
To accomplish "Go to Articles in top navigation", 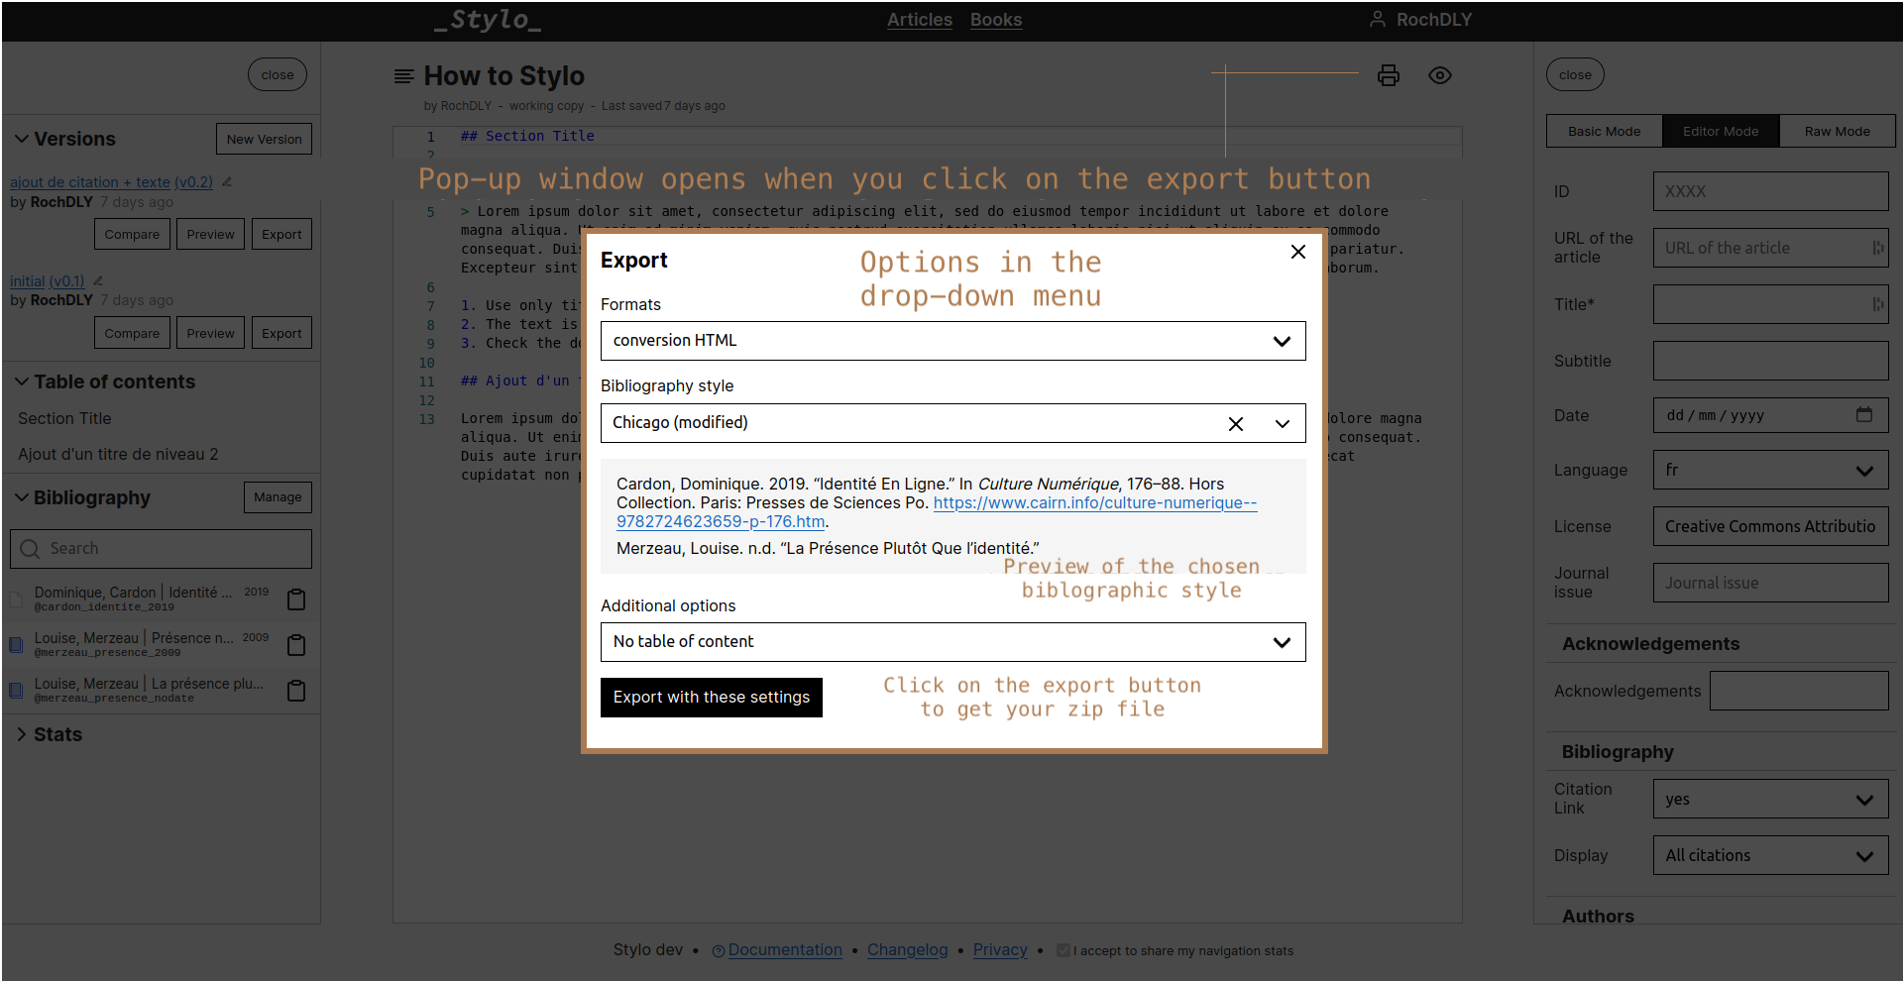I will click(919, 20).
